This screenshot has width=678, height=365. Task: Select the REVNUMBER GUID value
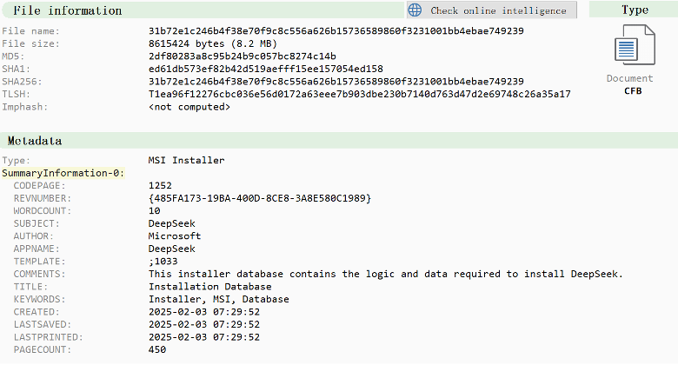pos(260,198)
